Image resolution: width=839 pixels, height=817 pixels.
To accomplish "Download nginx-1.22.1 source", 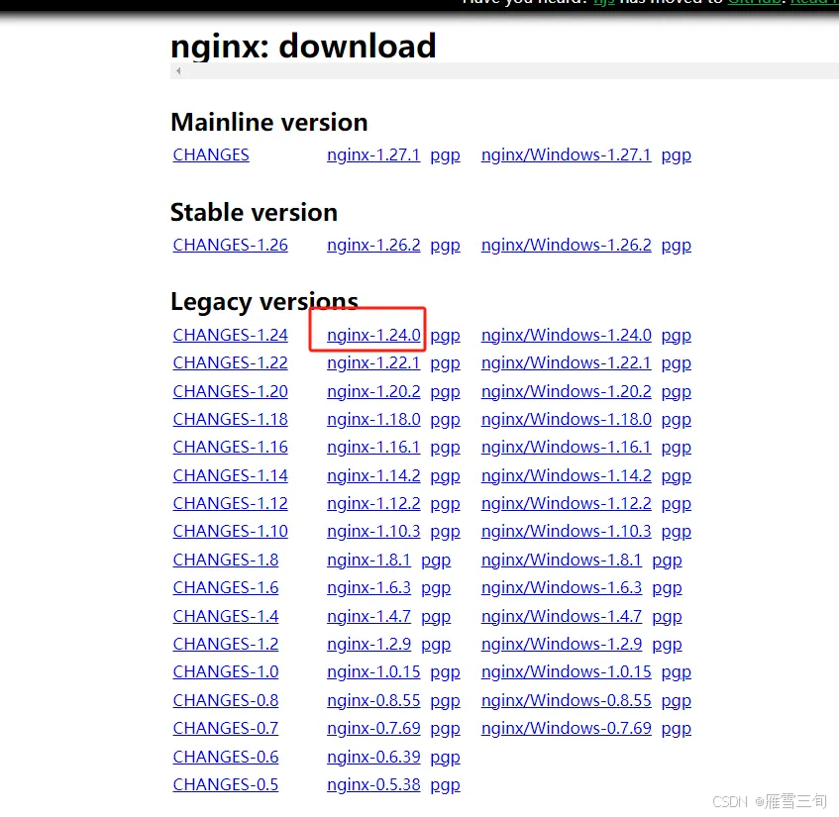I will pyautogui.click(x=373, y=362).
